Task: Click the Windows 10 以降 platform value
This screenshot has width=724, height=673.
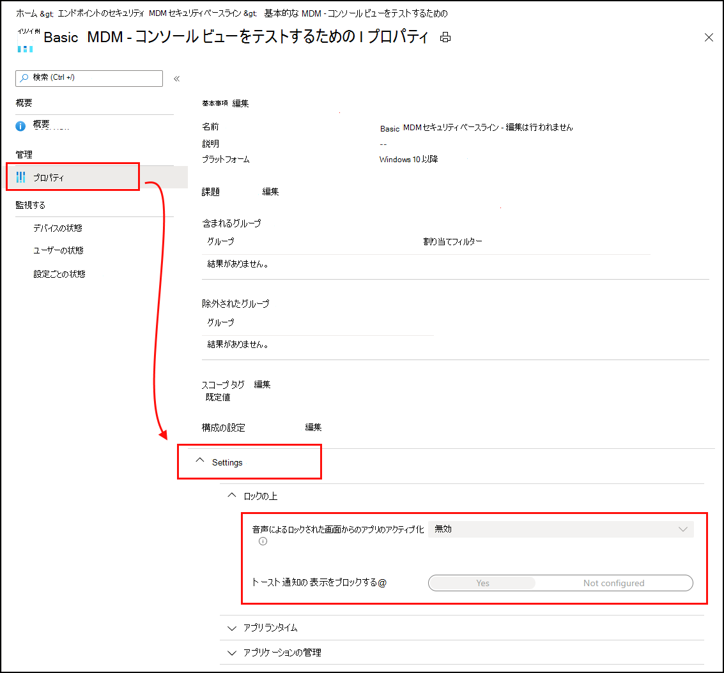Action: [408, 160]
